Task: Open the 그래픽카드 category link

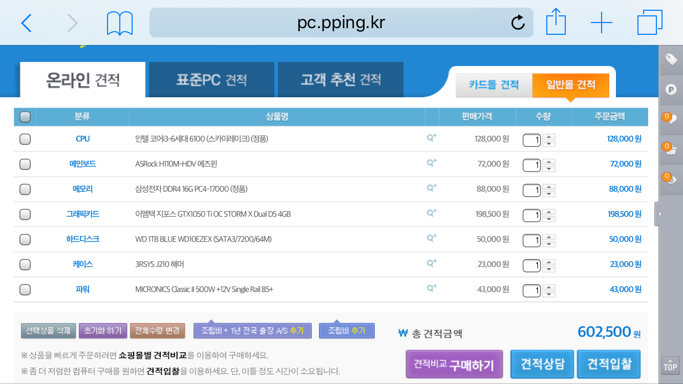Action: pos(82,214)
